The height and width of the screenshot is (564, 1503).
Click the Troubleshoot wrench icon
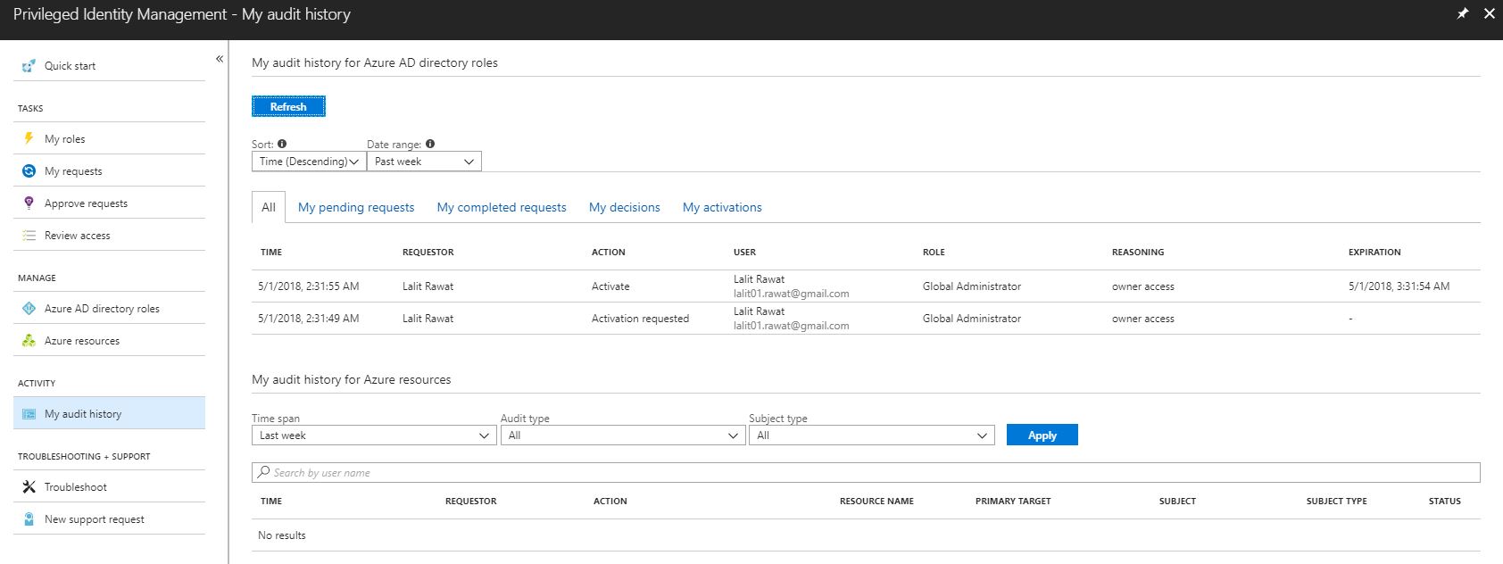pos(29,487)
